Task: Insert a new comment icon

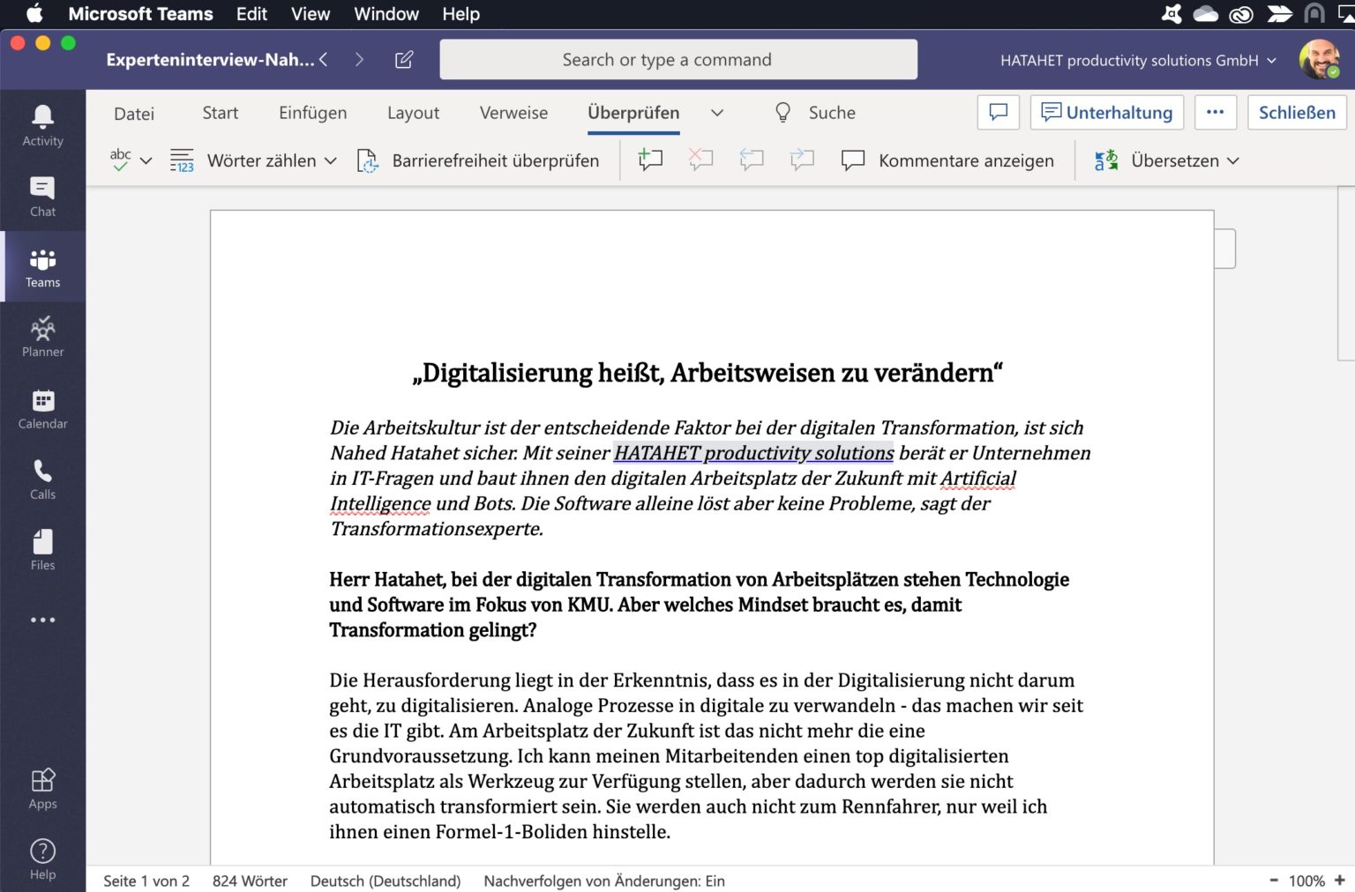Action: point(650,160)
